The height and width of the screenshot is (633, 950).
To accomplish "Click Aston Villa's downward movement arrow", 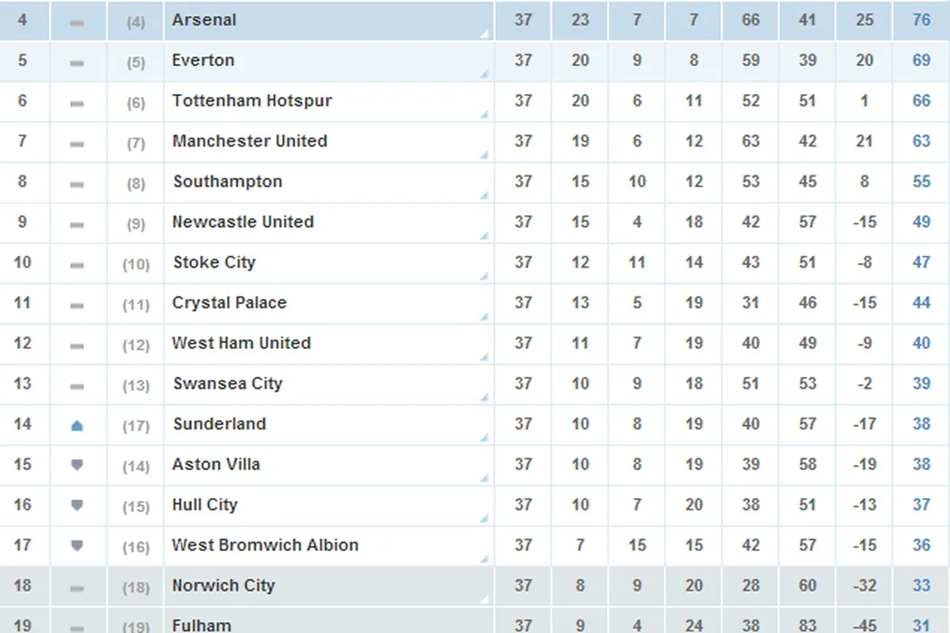I will pyautogui.click(x=77, y=465).
